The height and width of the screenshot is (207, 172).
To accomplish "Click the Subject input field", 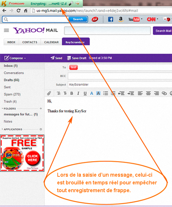I will [120, 85].
